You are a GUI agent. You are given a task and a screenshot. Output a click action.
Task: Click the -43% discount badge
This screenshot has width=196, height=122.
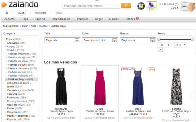pyautogui.click(x=151, y=69)
